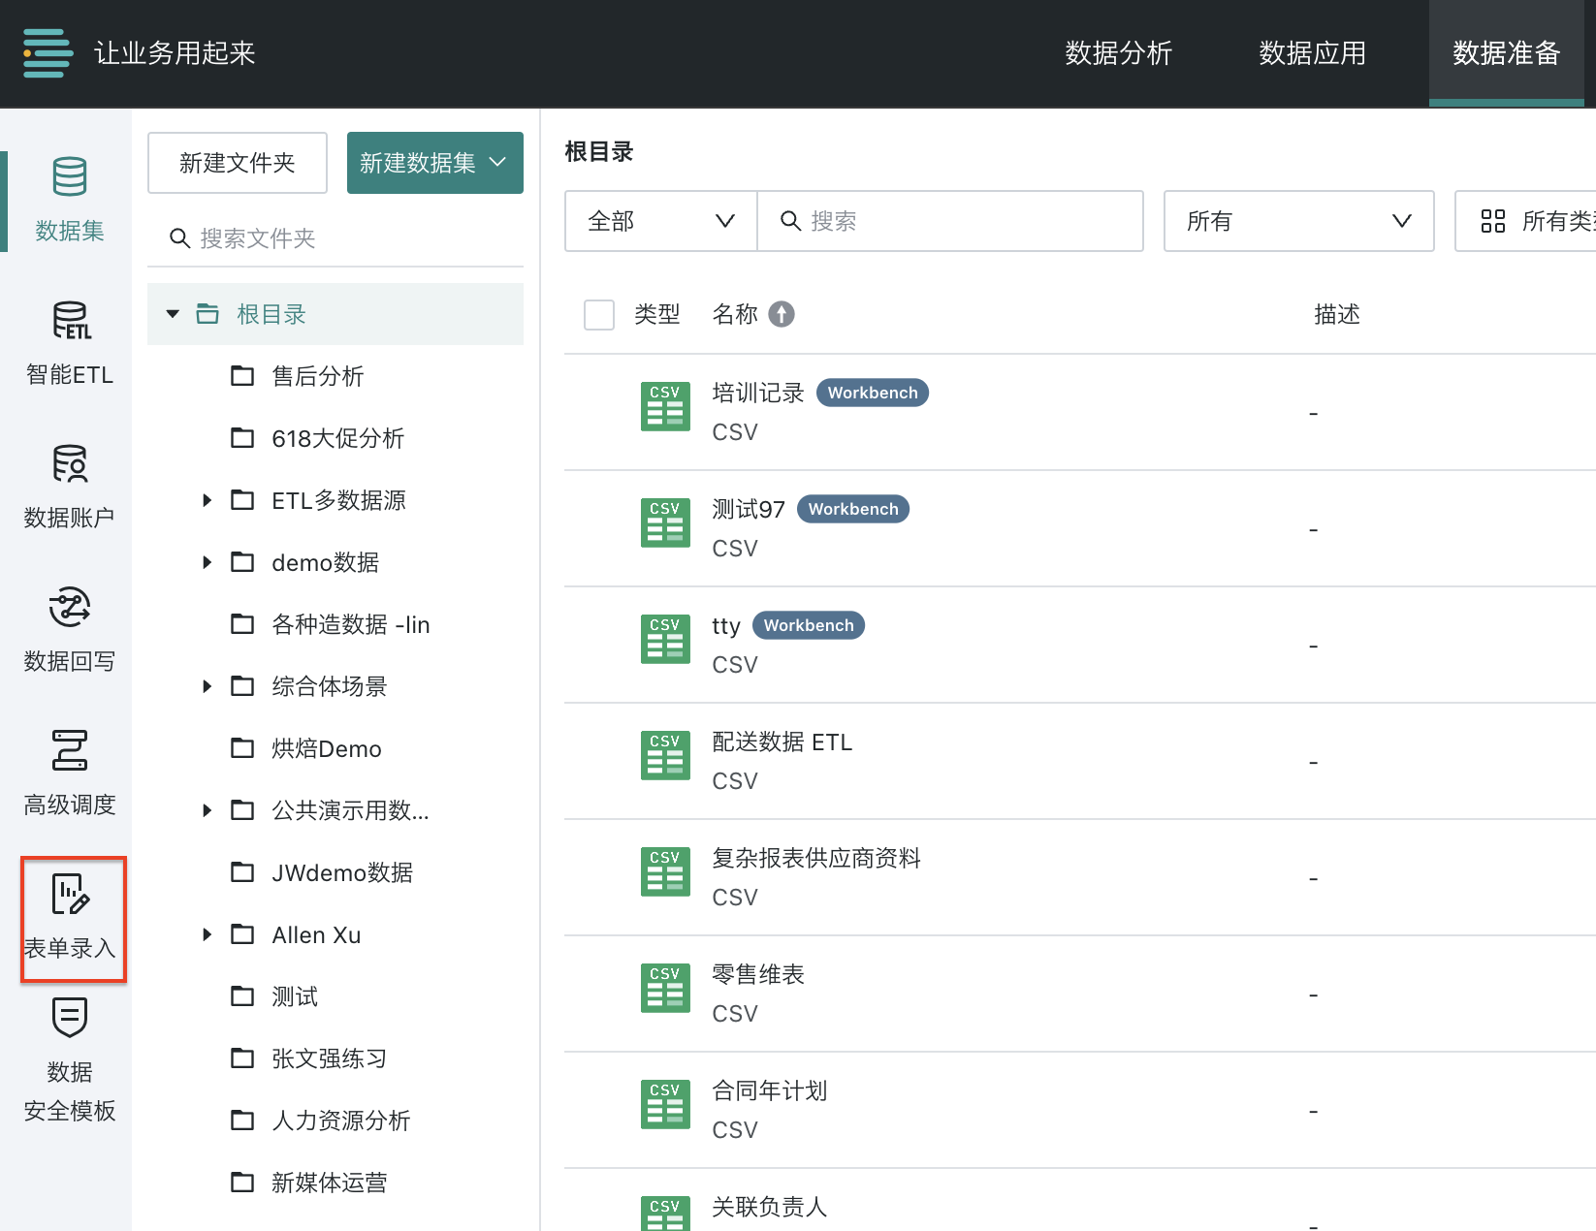The width and height of the screenshot is (1596, 1231).
Task: Click the 描述 column header
Action: (1337, 314)
